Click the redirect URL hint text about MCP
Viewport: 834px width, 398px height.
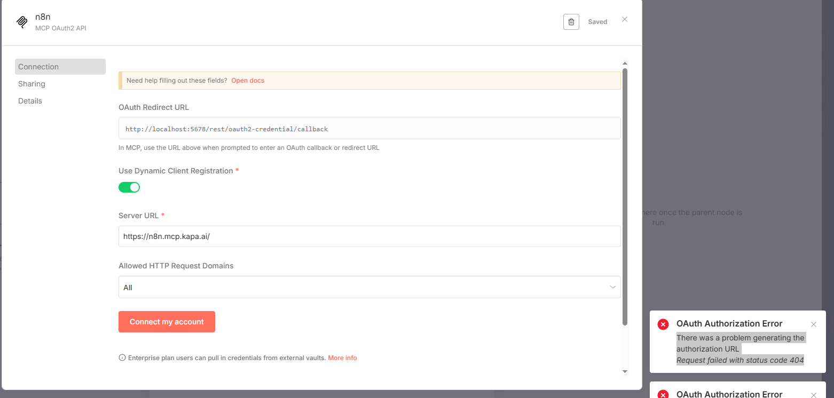click(x=249, y=148)
